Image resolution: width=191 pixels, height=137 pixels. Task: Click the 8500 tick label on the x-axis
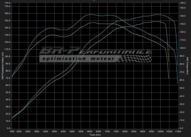(x=134, y=132)
